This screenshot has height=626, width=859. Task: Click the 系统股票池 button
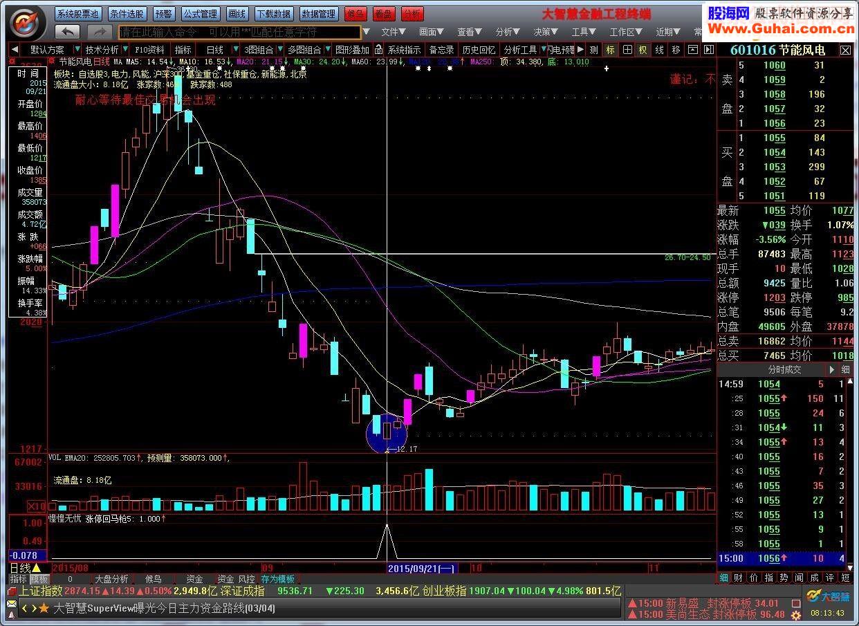77,14
